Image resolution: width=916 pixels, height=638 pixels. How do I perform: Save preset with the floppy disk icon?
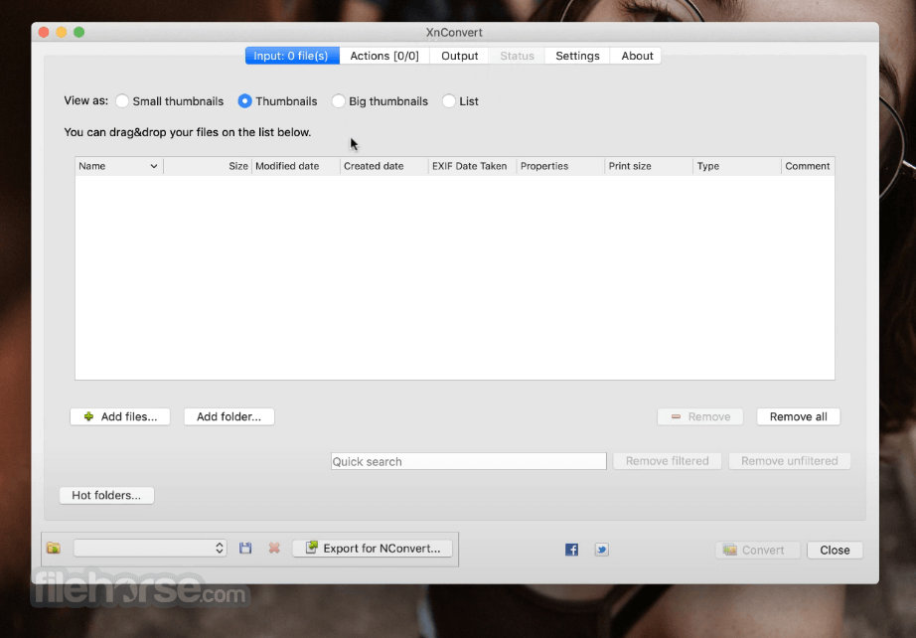click(x=245, y=548)
